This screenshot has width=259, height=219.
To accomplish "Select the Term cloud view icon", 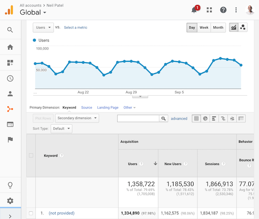I will [x=232, y=118].
